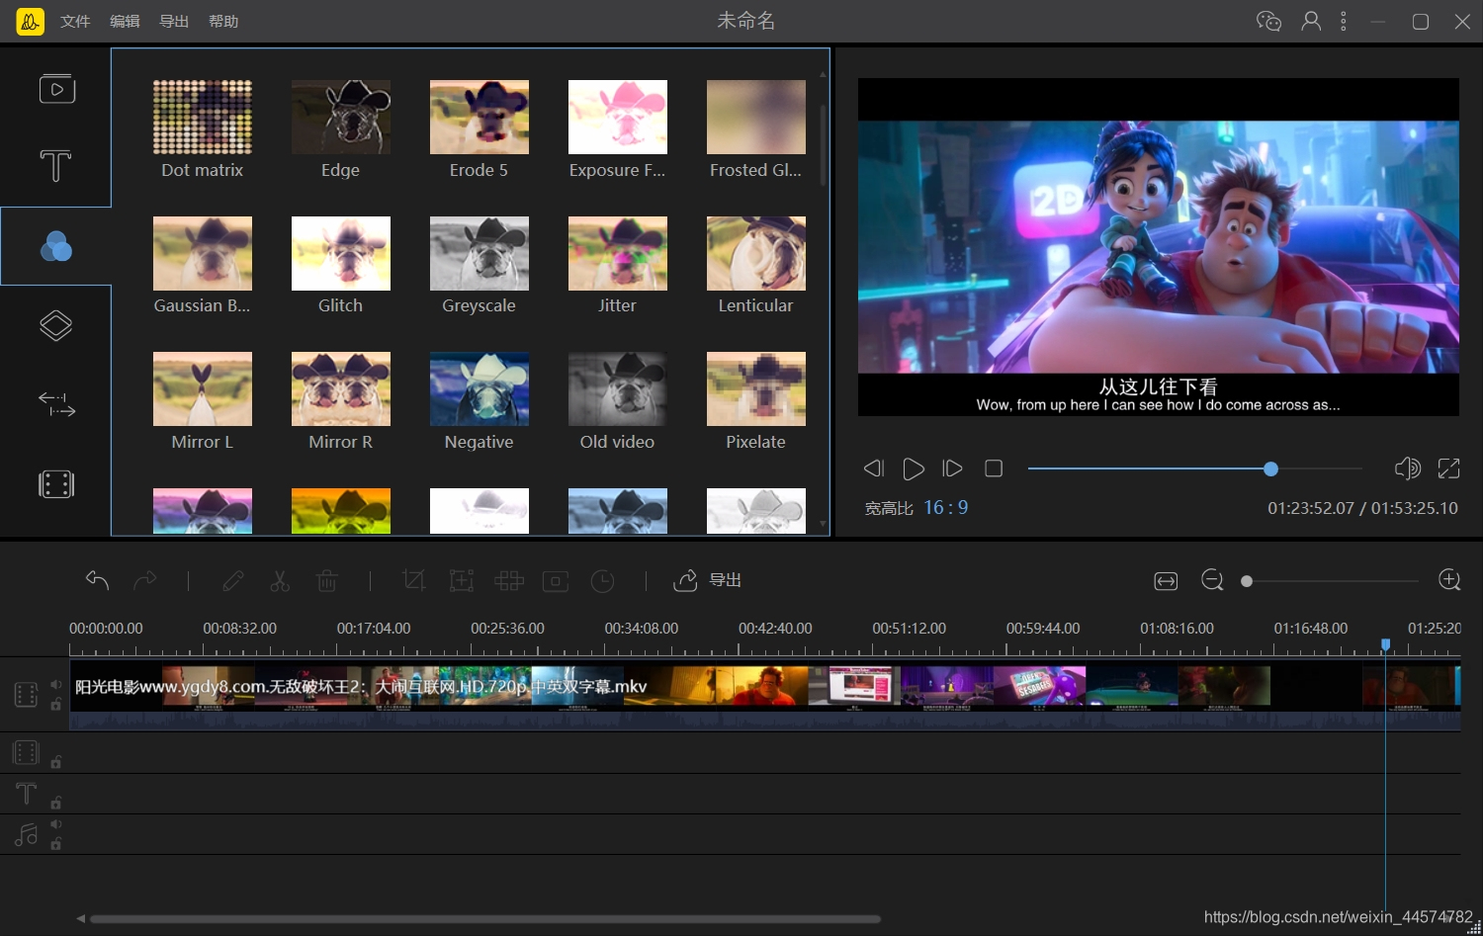This screenshot has width=1483, height=936.
Task: Mute the main video track
Action: coord(56,684)
